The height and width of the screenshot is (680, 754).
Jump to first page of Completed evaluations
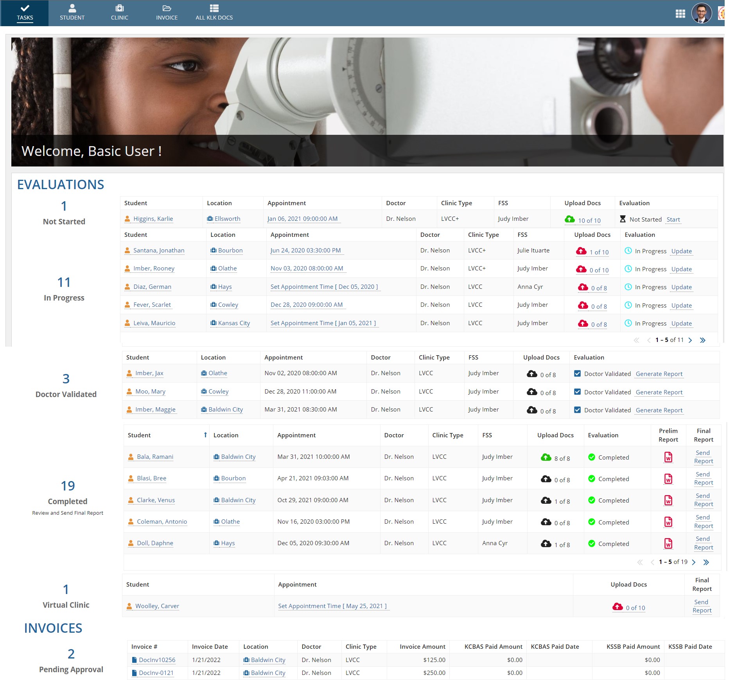point(640,562)
